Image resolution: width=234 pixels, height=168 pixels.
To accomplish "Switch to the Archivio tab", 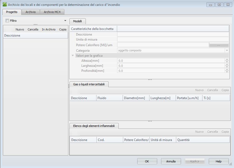I will coord(30,12).
